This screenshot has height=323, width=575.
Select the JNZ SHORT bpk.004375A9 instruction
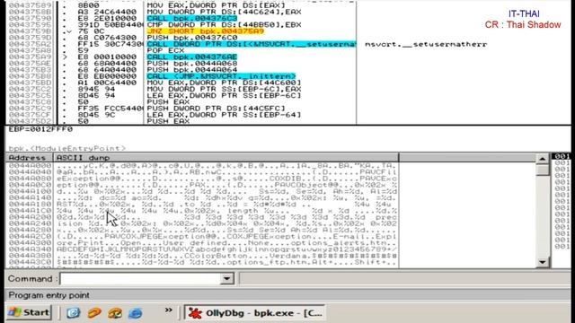point(206,31)
